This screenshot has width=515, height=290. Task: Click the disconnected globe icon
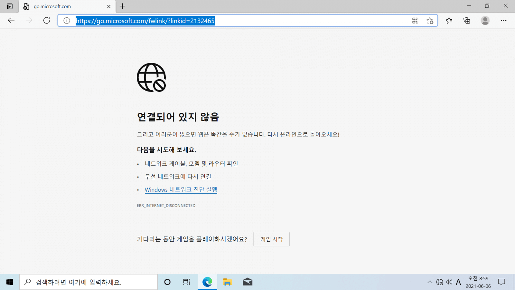tap(151, 77)
